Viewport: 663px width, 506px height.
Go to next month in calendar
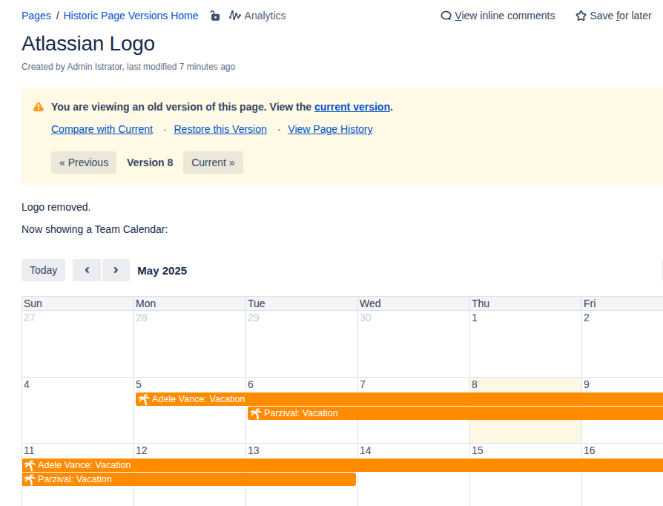click(116, 270)
